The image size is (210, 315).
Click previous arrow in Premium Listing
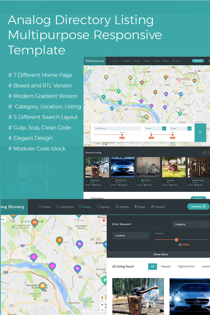(204, 153)
